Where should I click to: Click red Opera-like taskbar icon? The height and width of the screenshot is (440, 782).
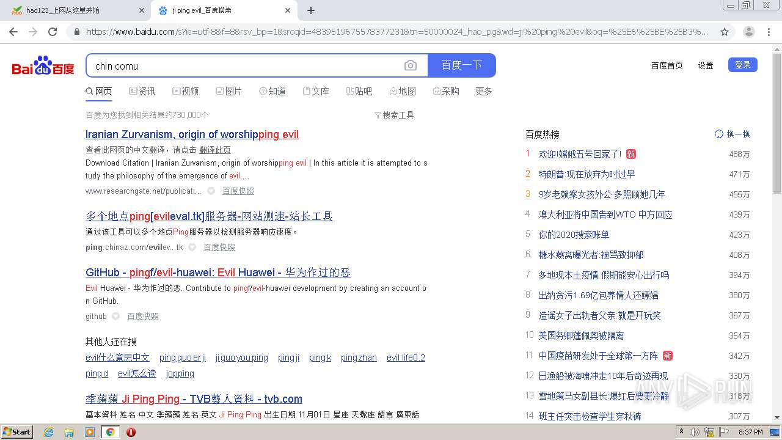131,432
